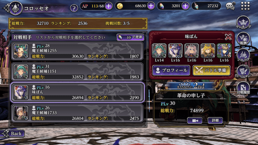Screen dimensions: 258x145
Task: Add gems using the plus button
Action: (x=185, y=6)
